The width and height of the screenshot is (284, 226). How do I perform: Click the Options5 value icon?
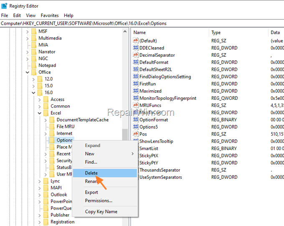pos(136,127)
